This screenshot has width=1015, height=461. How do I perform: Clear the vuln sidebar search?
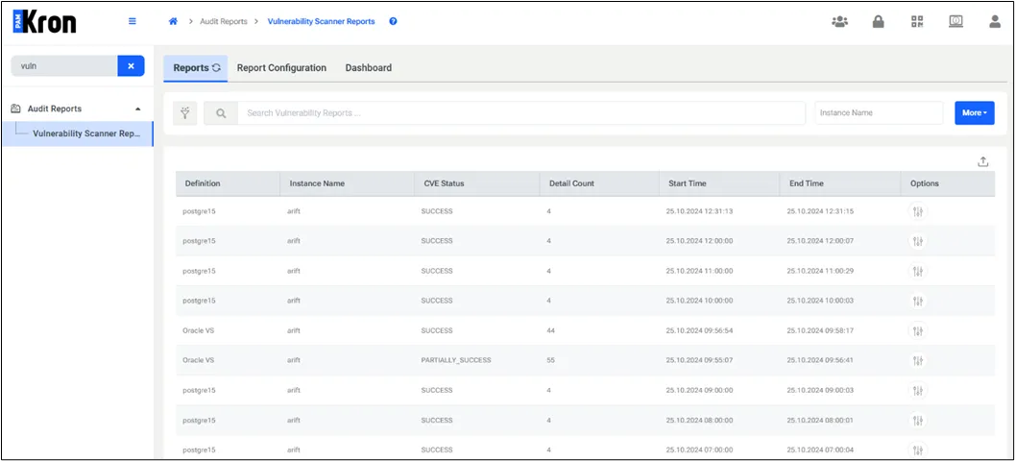pyautogui.click(x=131, y=65)
